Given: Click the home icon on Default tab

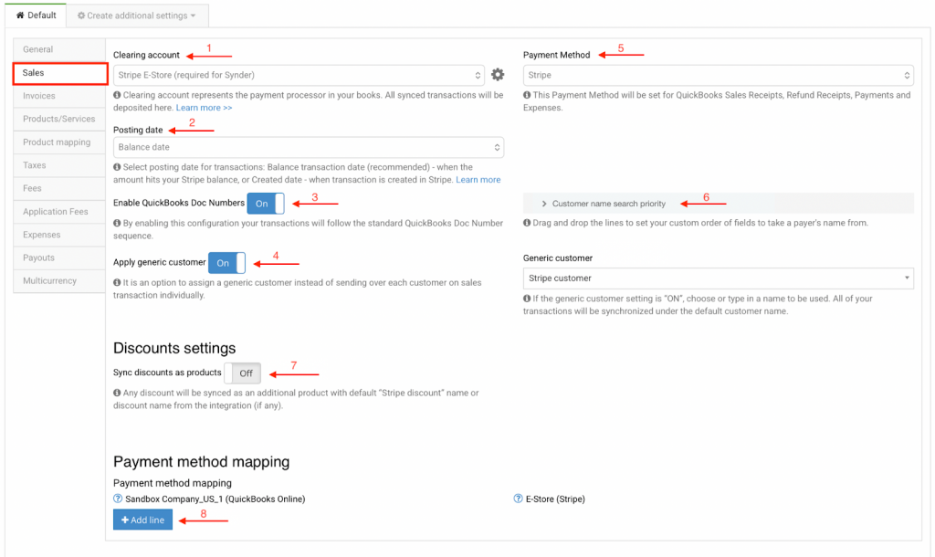Looking at the screenshot, I should point(20,16).
